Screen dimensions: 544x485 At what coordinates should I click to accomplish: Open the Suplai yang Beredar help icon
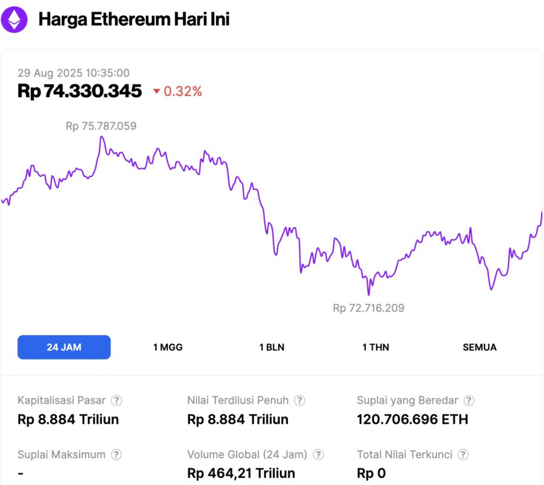pos(467,400)
